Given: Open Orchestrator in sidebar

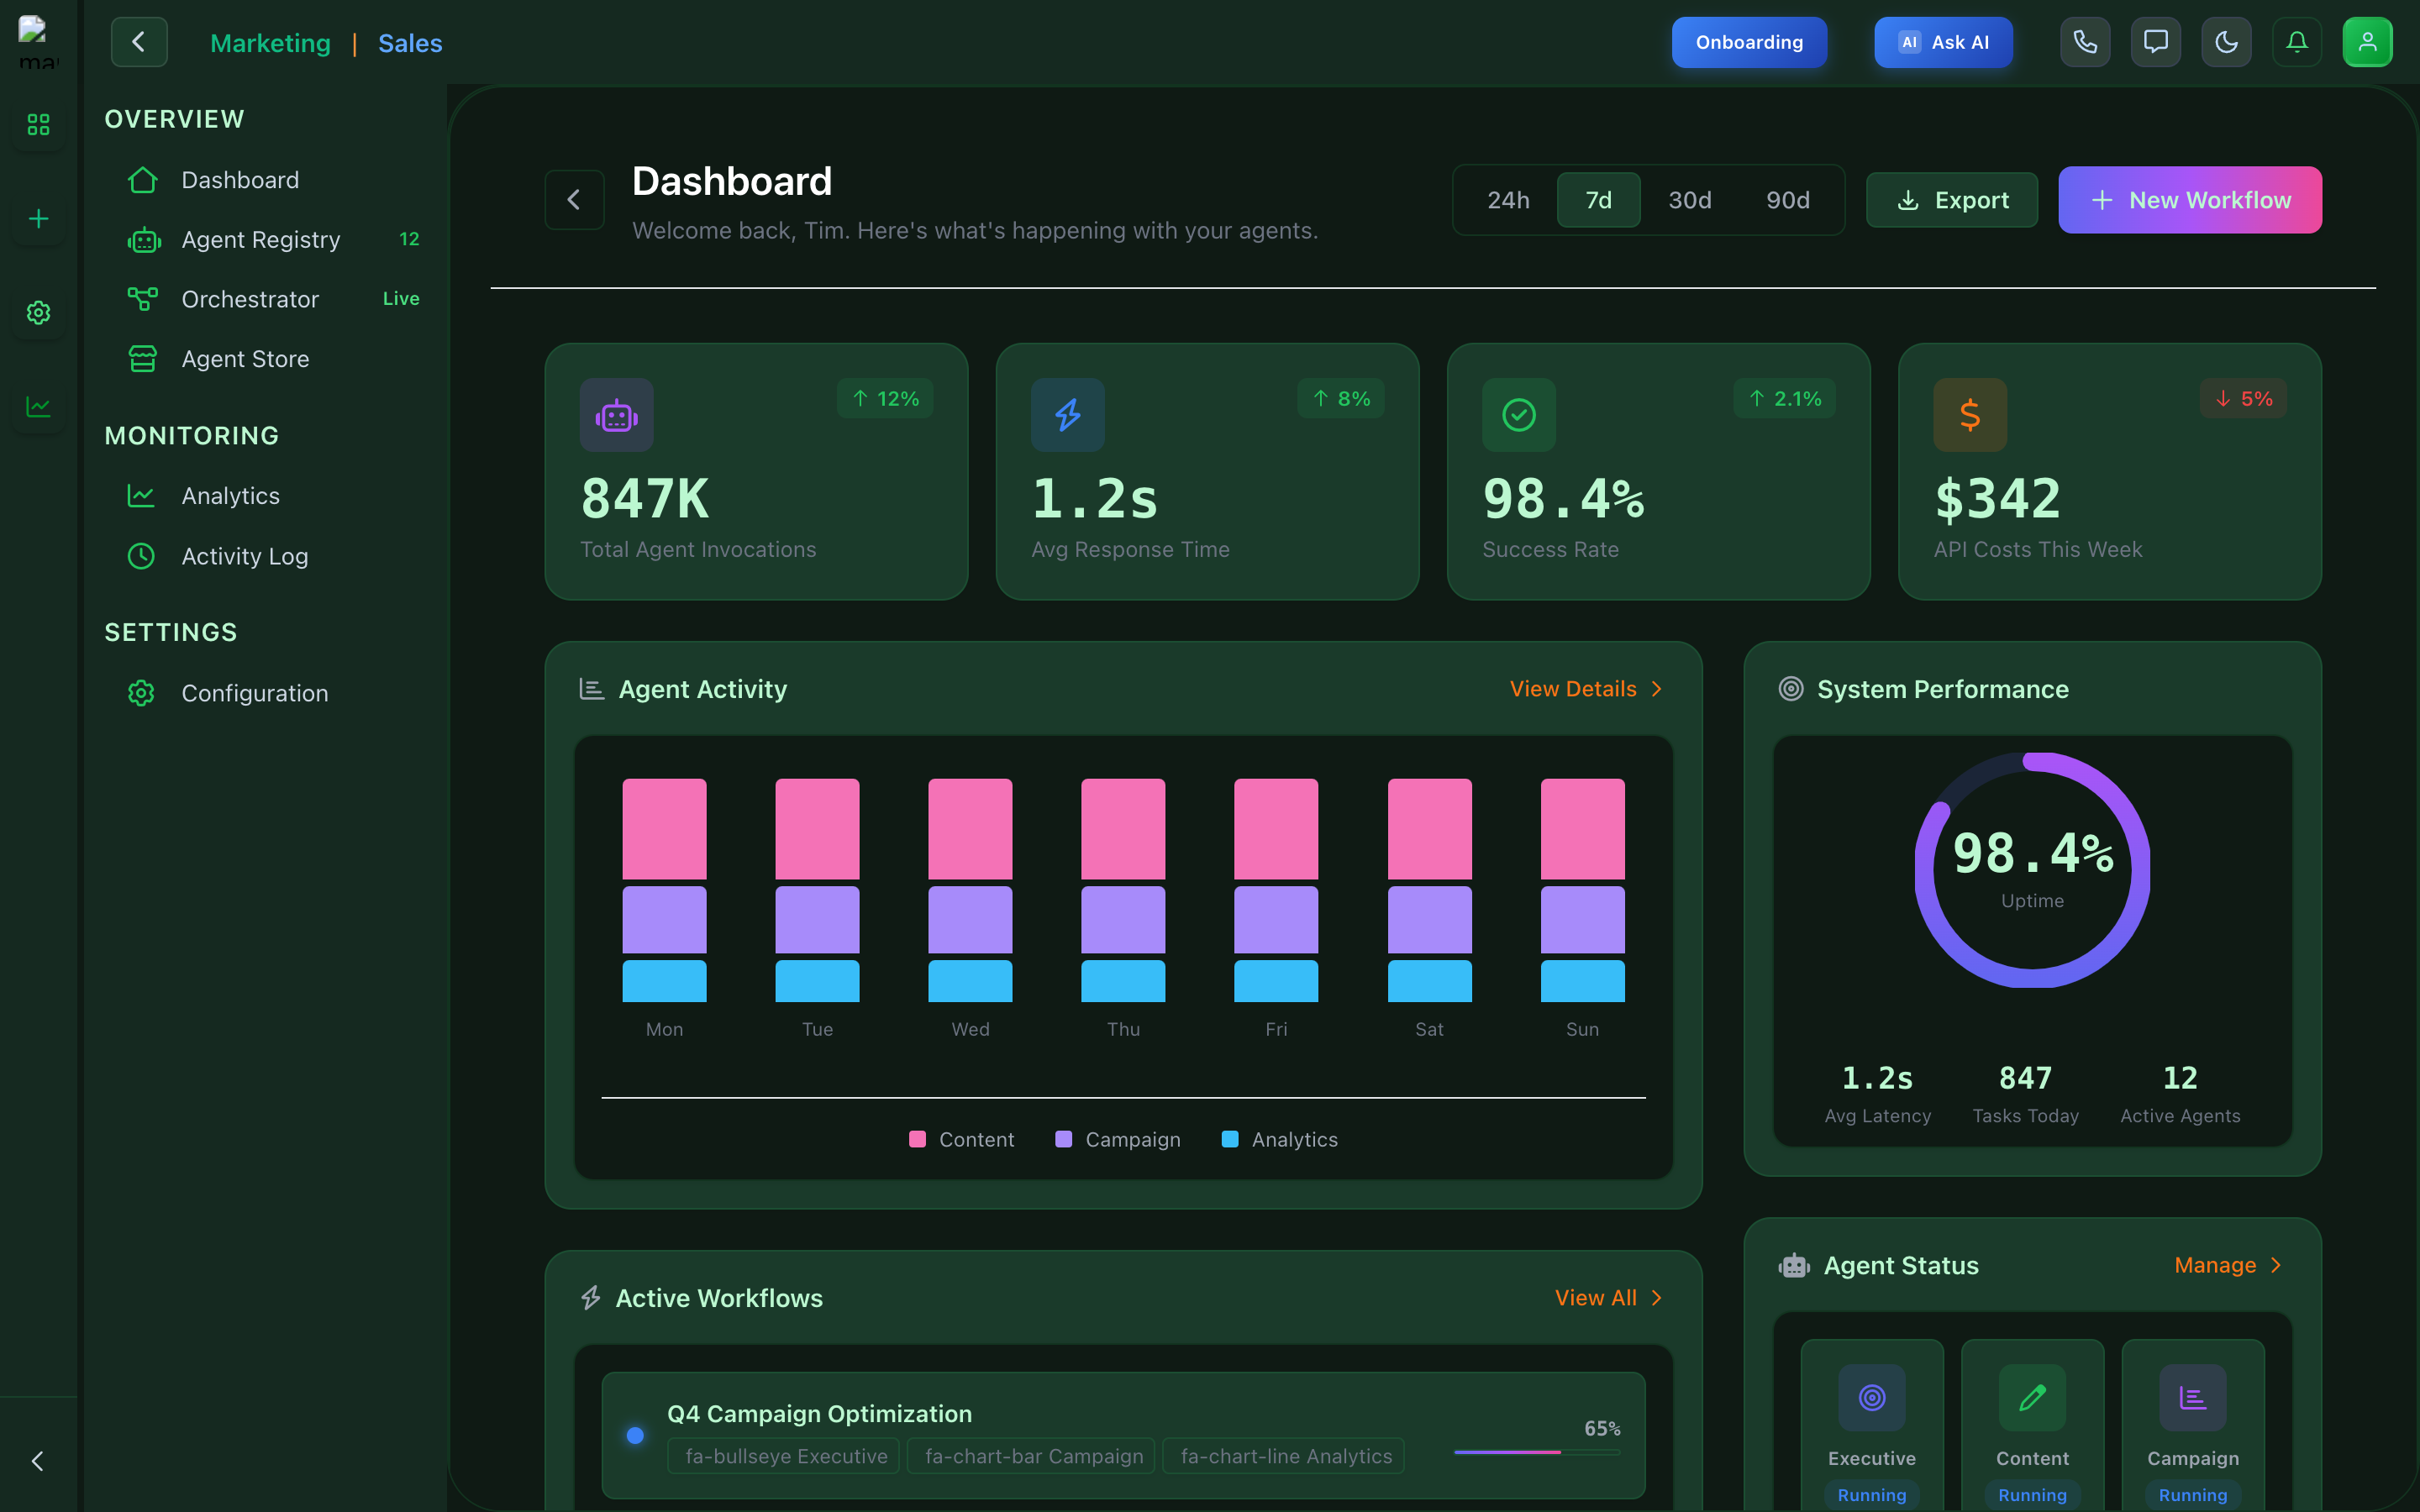Looking at the screenshot, I should coord(274,299).
